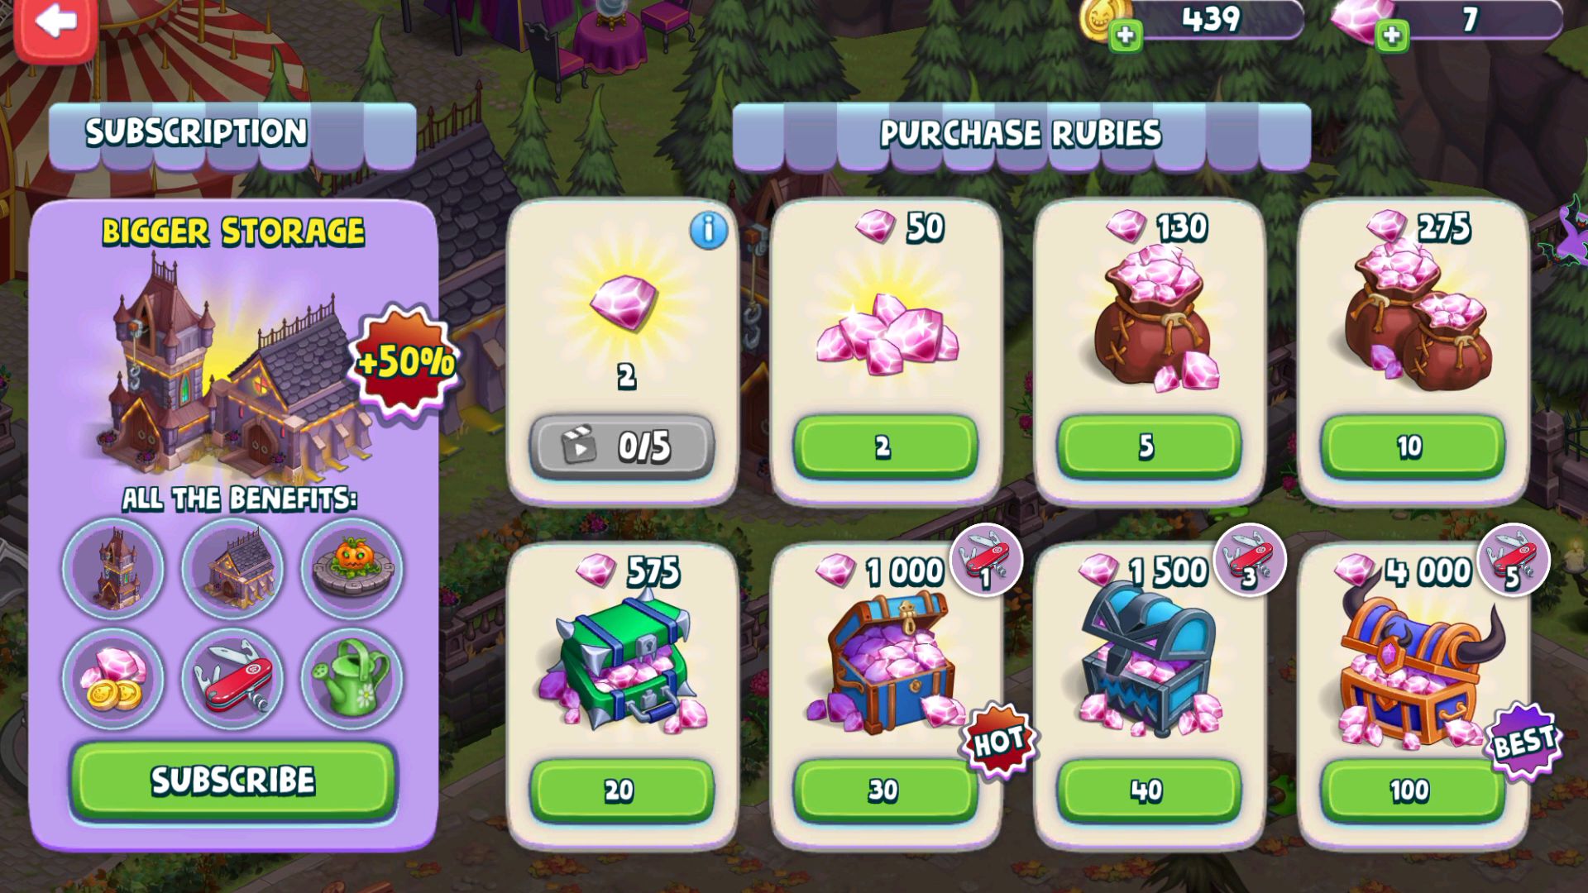Tap the rubies and coins benefit icon

point(113,679)
